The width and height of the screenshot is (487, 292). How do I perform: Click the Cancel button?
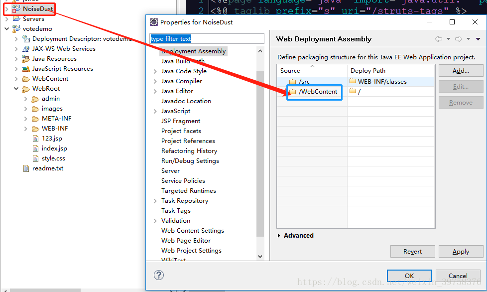458,276
